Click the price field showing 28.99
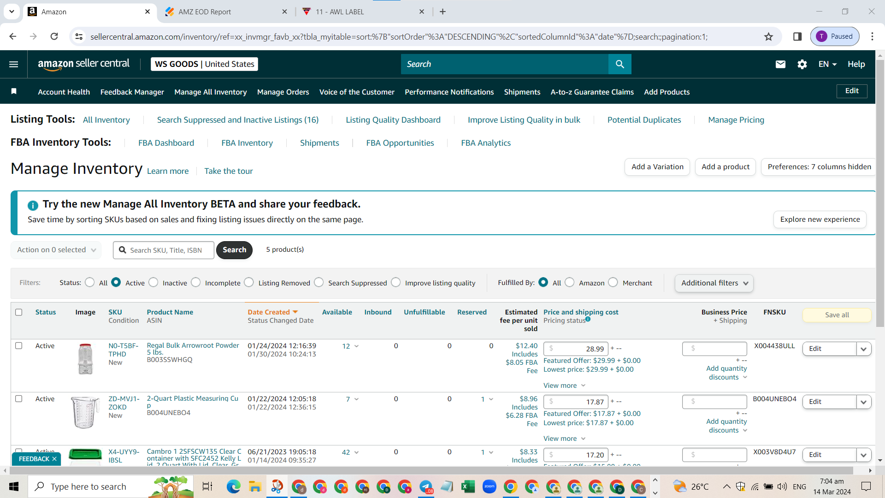The image size is (885, 498). click(x=576, y=349)
